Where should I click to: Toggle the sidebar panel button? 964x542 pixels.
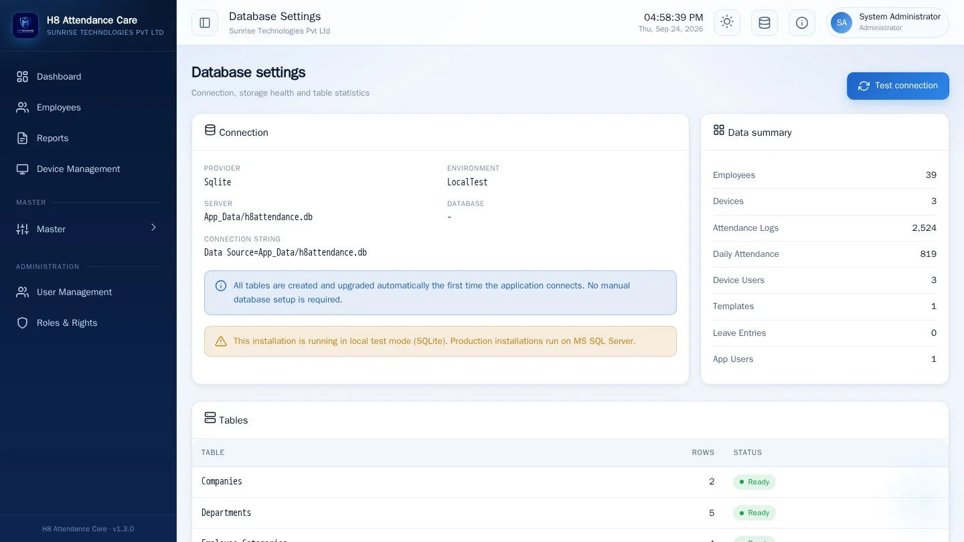(205, 23)
